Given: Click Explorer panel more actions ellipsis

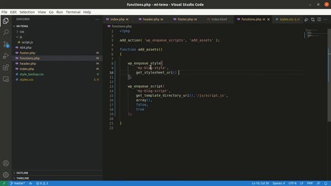Looking at the screenshot, I should [97, 19].
